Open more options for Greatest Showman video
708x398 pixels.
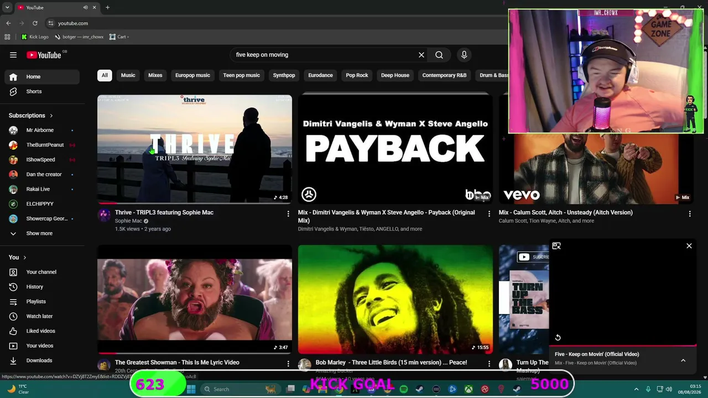pos(288,364)
